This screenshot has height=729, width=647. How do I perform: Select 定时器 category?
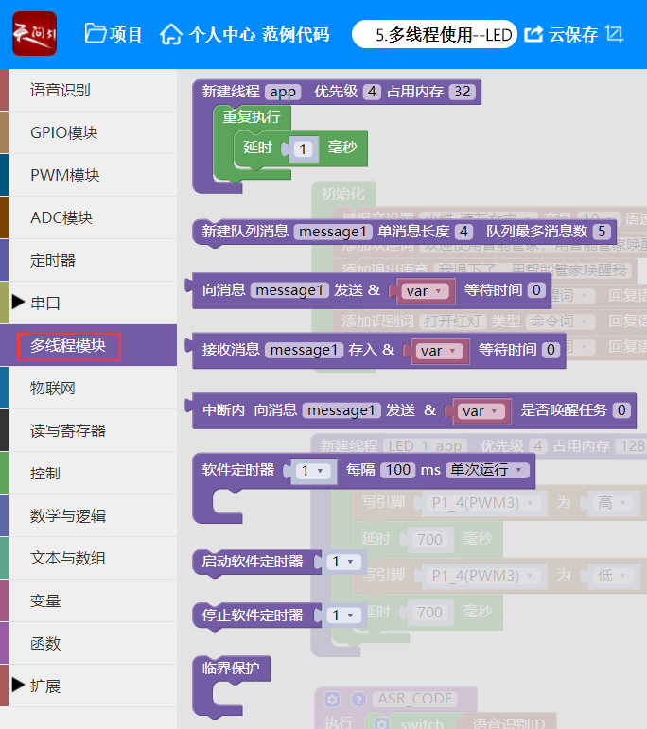coord(88,260)
